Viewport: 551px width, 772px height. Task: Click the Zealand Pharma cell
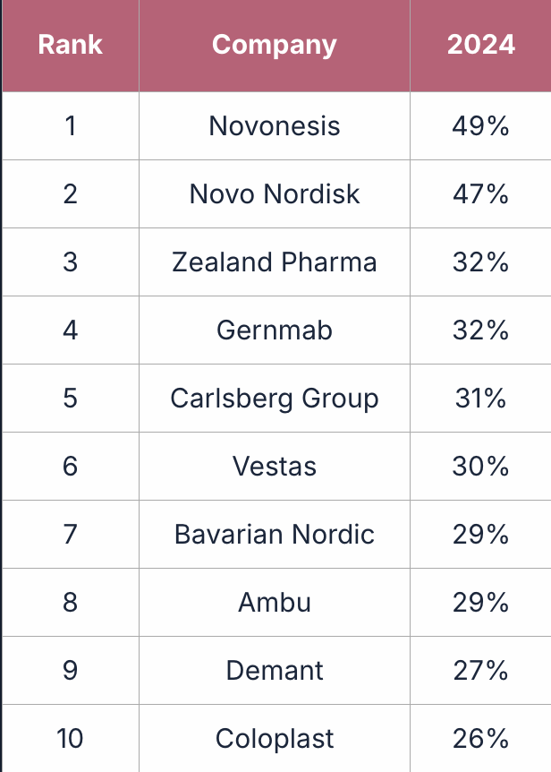275,262
